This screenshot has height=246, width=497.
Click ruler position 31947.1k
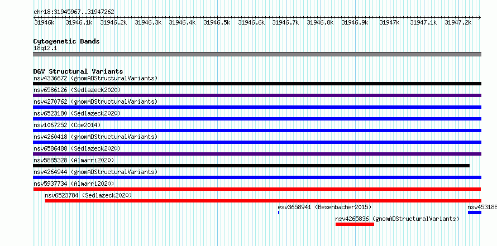point(423,22)
